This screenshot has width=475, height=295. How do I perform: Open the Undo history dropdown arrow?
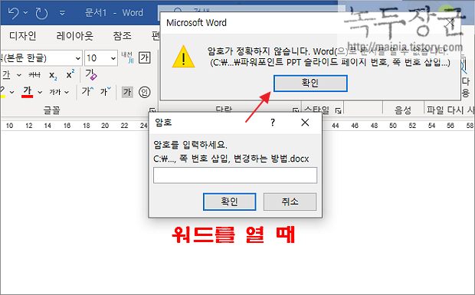[26, 13]
